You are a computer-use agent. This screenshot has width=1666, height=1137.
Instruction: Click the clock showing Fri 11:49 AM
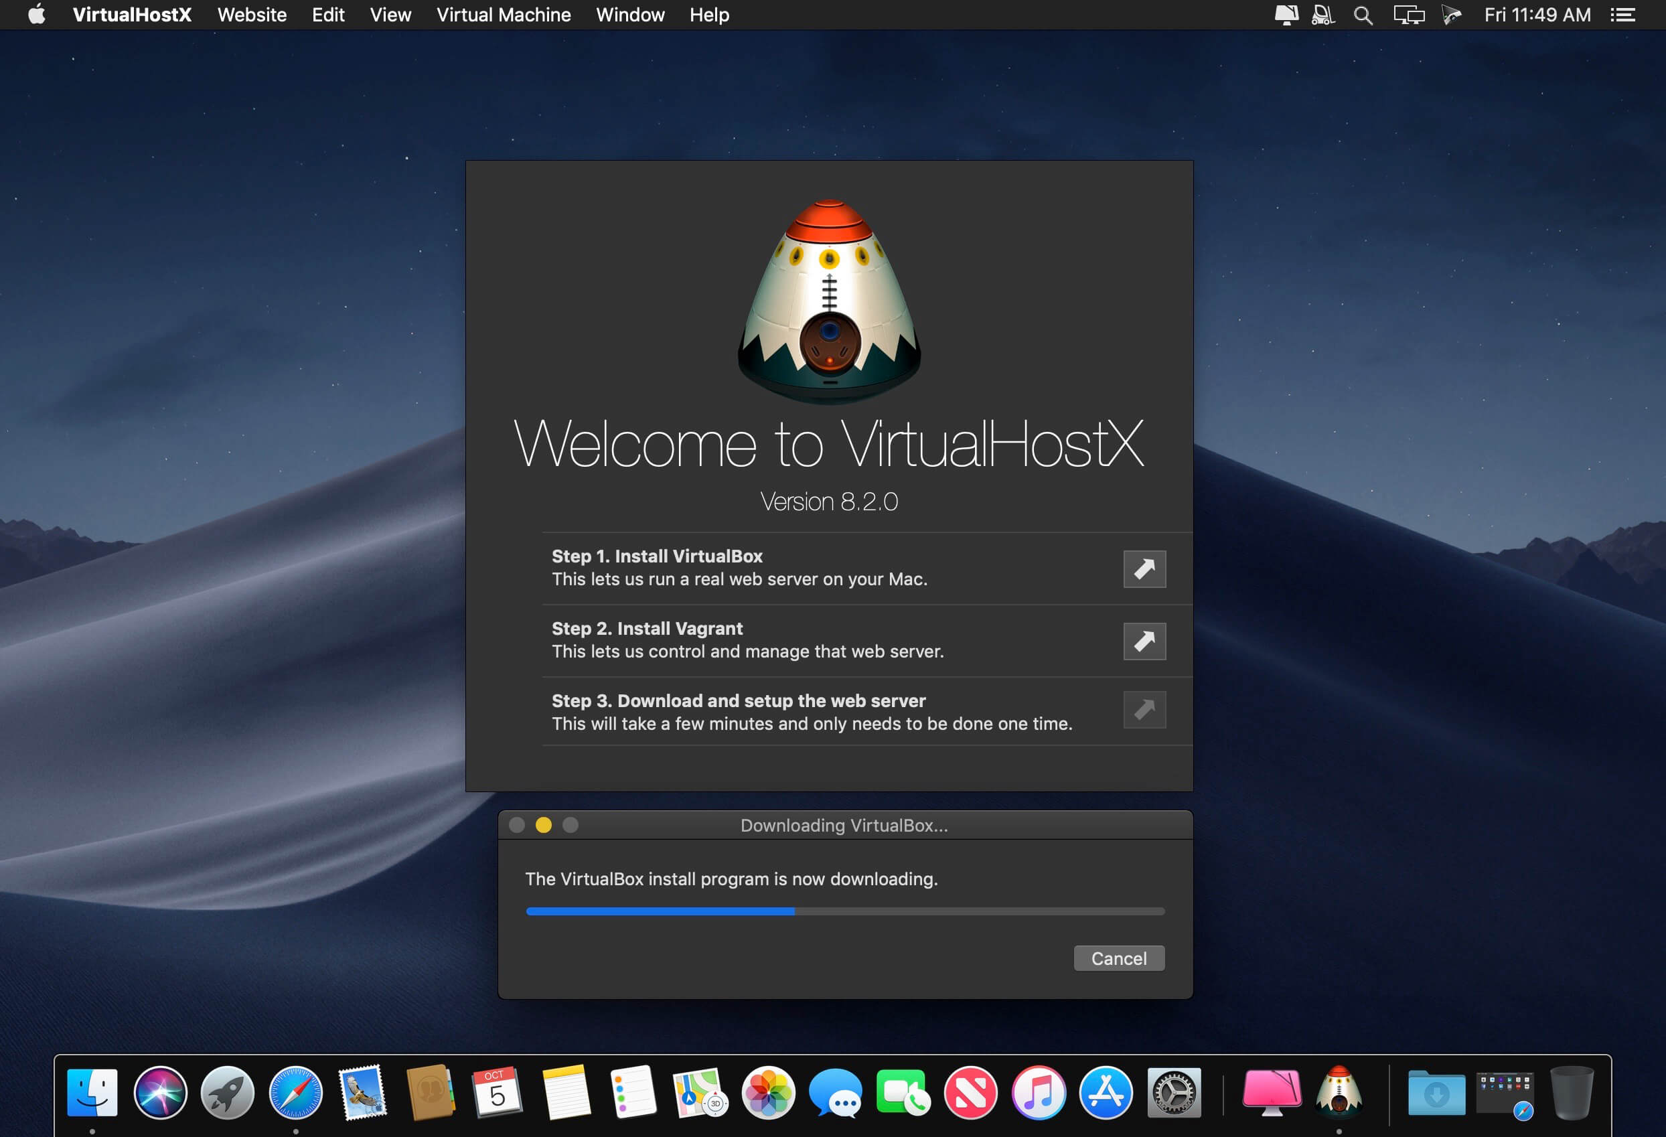tap(1537, 15)
